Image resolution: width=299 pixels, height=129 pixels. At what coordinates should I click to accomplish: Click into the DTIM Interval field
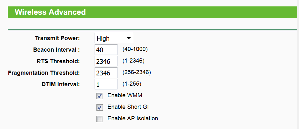[x=106, y=84]
